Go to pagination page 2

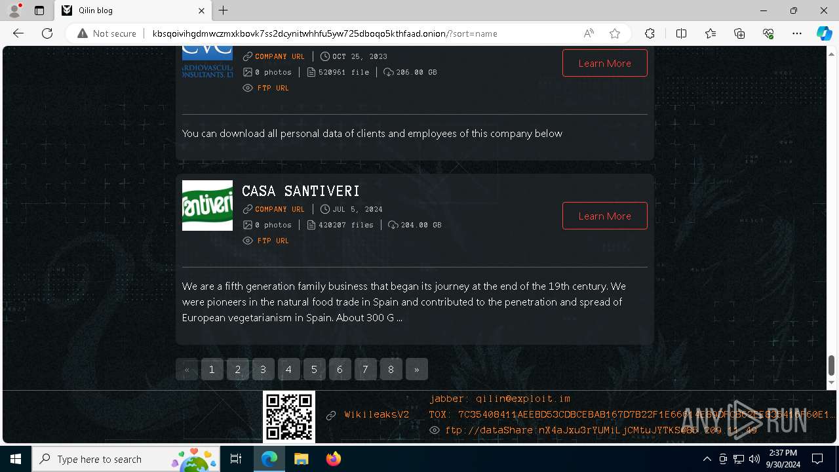coord(237,369)
